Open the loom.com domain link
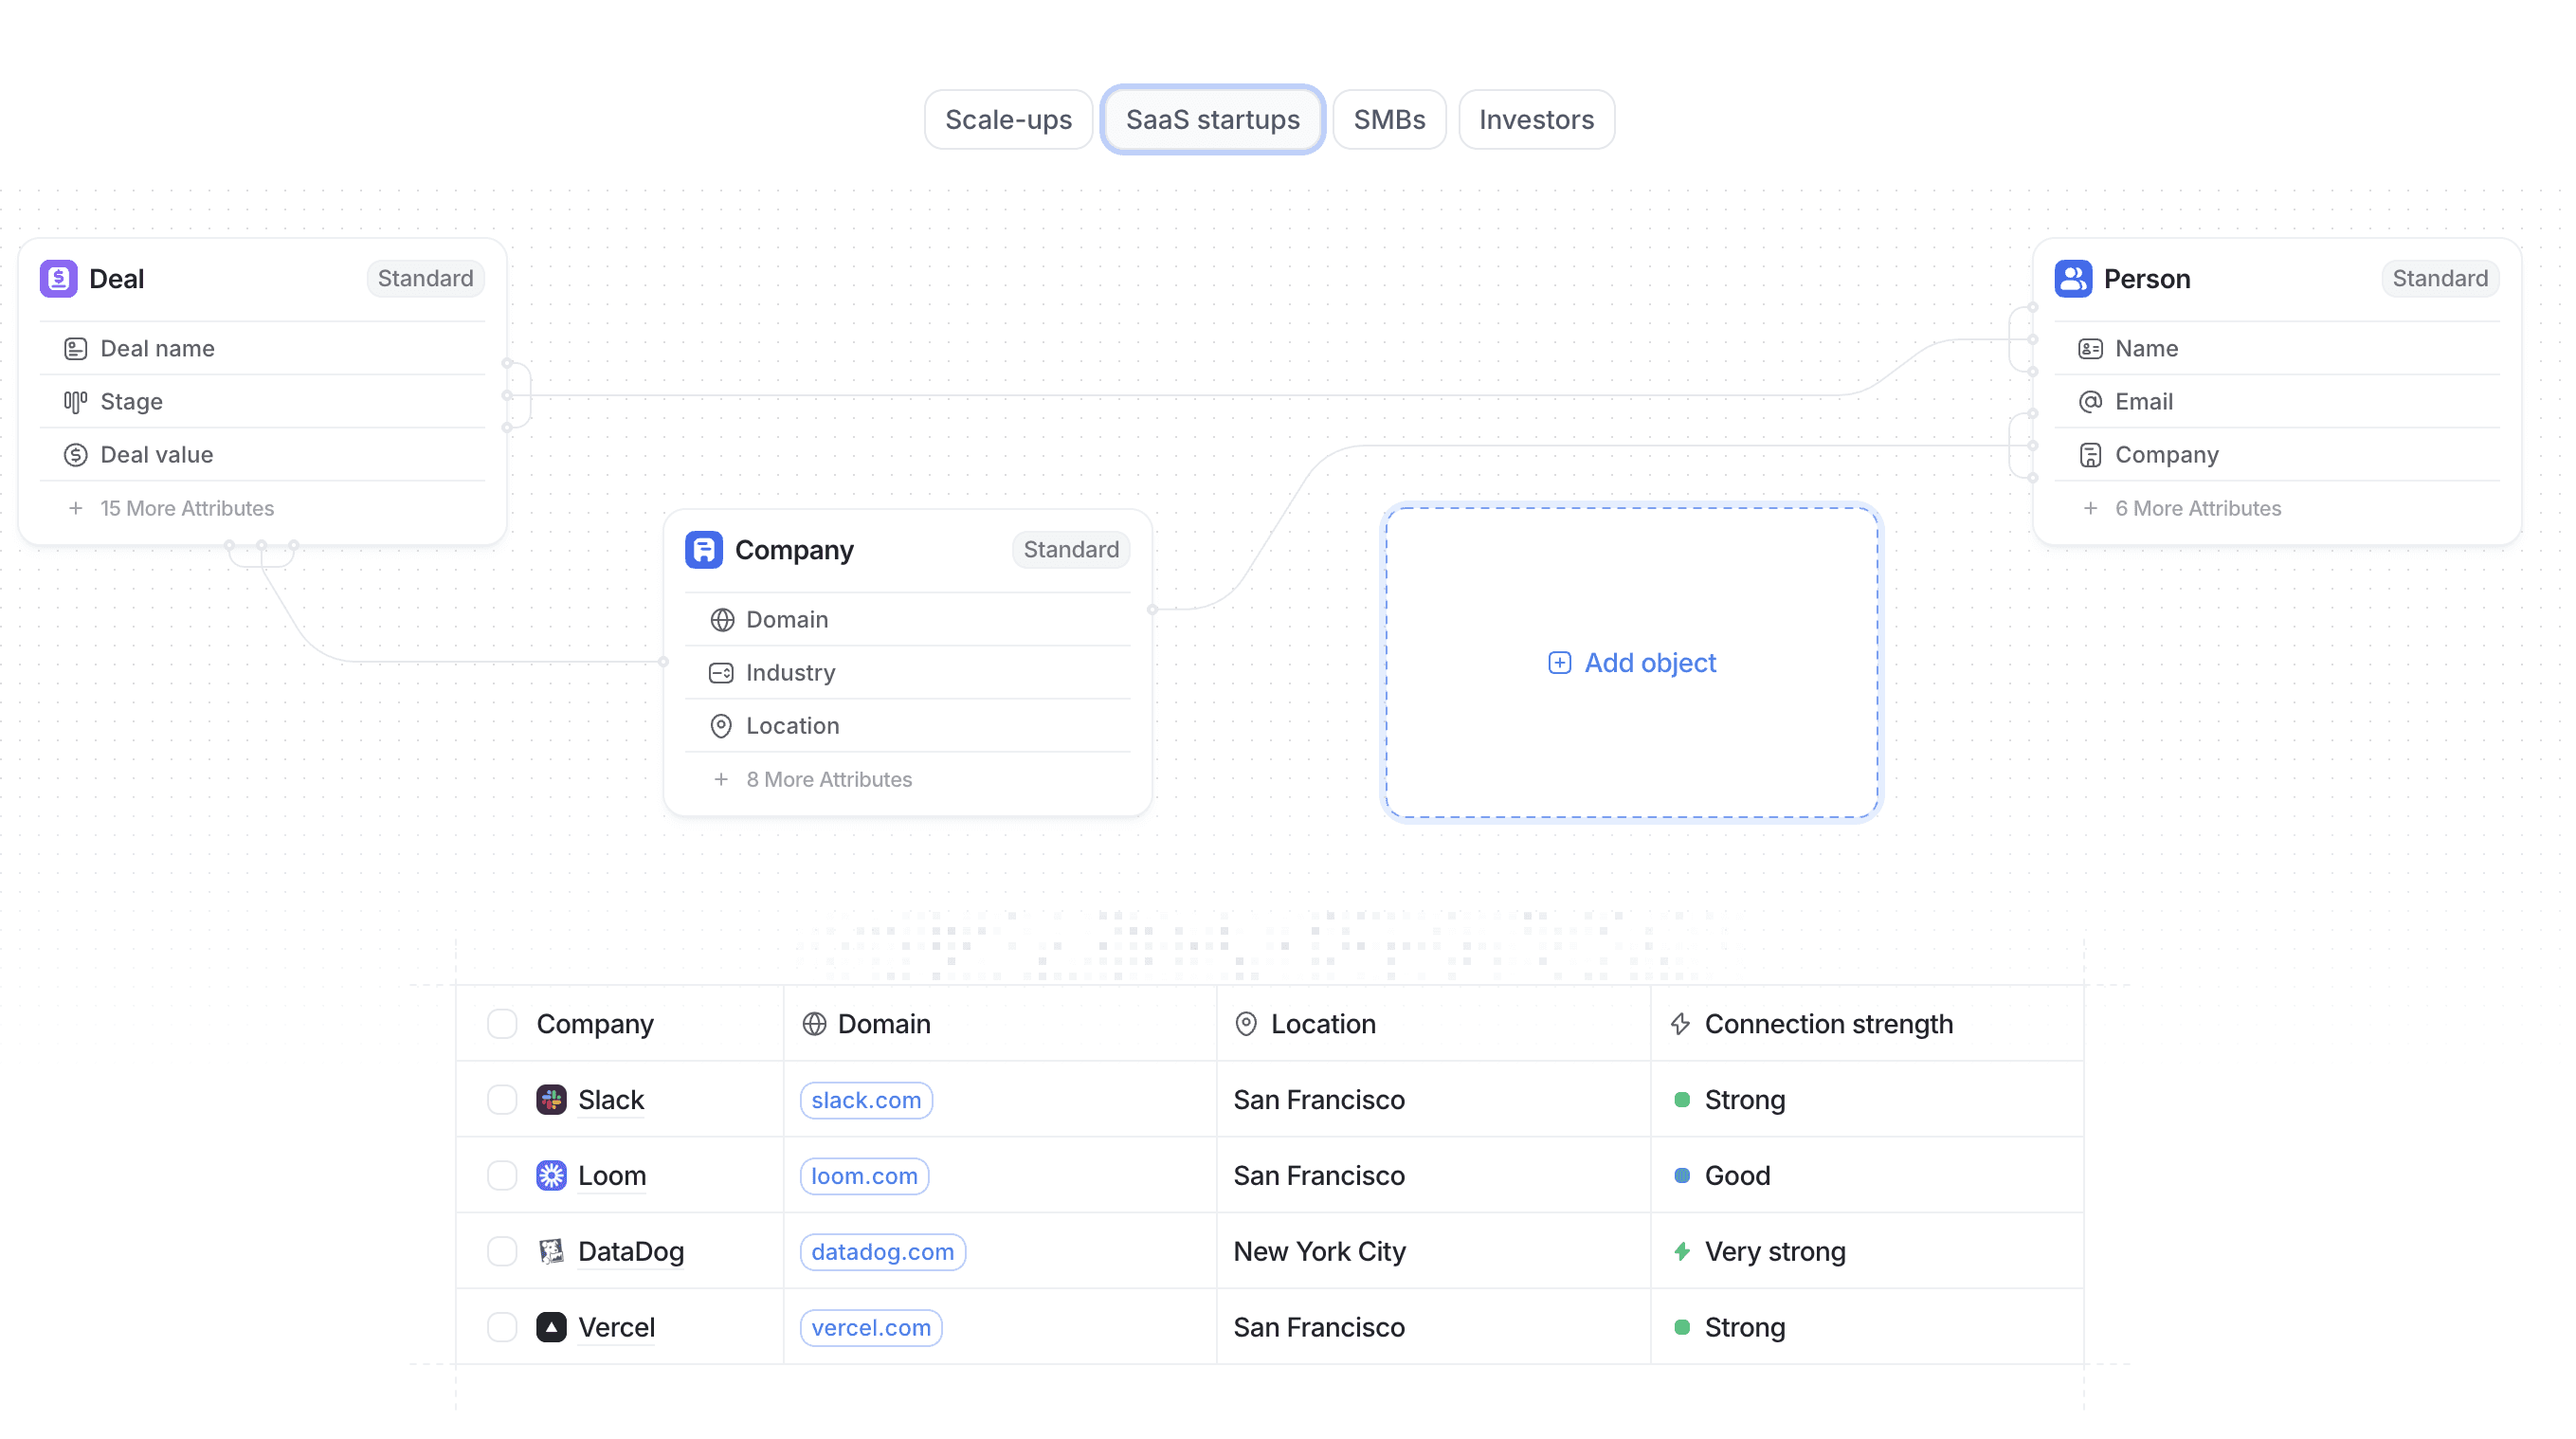The height and width of the screenshot is (1439, 2576). click(x=864, y=1176)
